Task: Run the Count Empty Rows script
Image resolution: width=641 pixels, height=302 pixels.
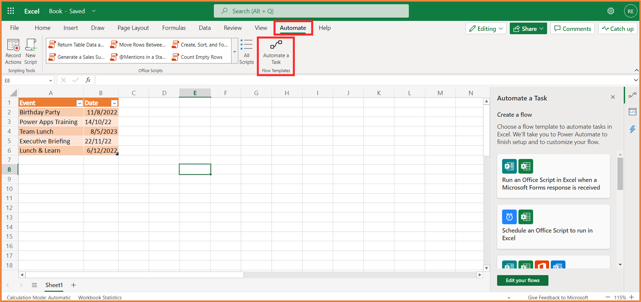Action: (197, 57)
